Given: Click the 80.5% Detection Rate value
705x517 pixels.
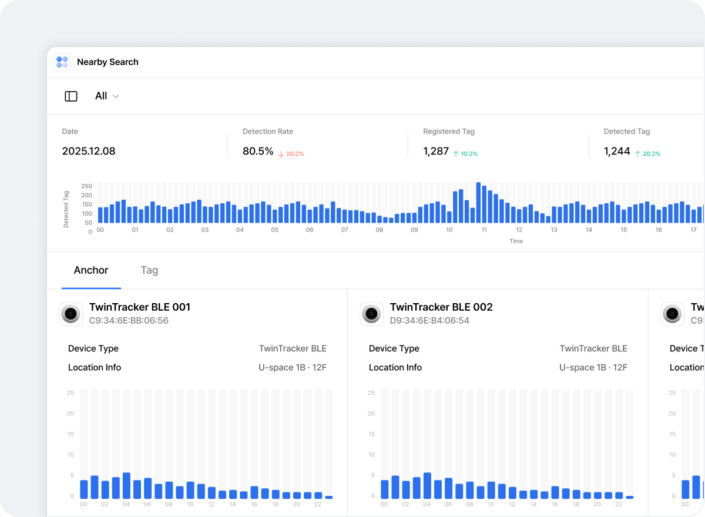Looking at the screenshot, I should point(258,151).
